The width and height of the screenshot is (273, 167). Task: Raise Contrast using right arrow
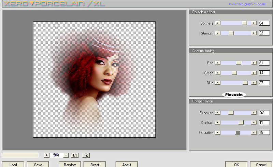coord(254,123)
